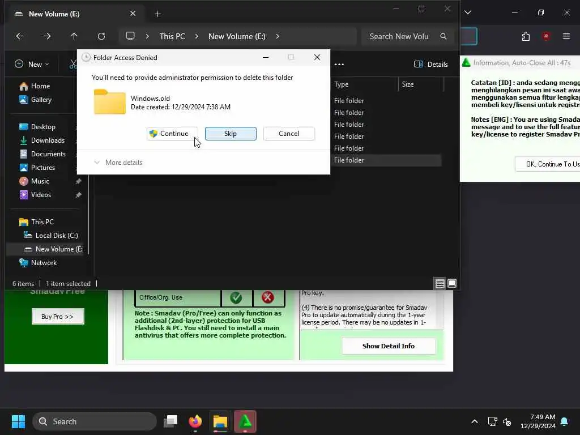Click the This PC monitor icon in address bar

[130, 36]
